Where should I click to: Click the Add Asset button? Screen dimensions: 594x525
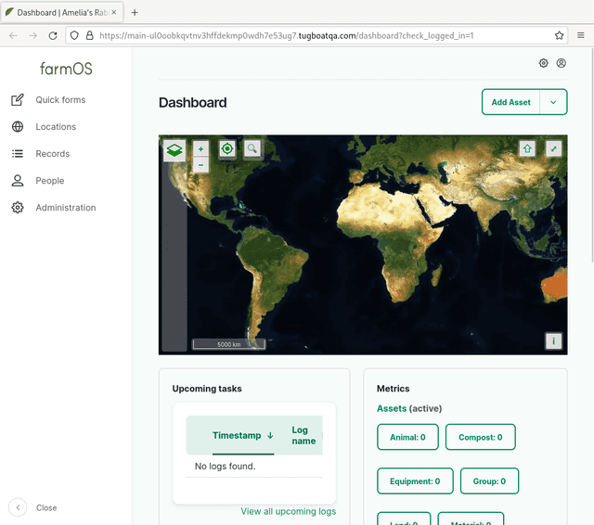click(510, 102)
